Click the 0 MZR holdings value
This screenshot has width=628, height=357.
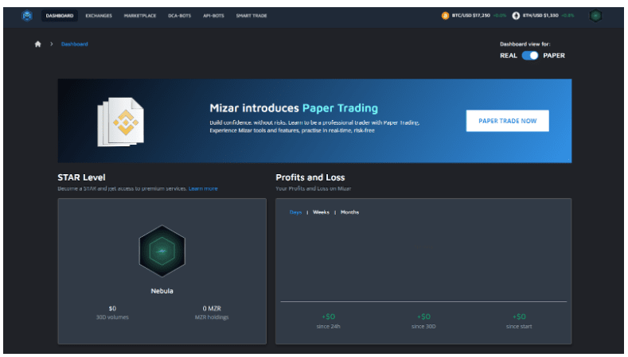pyautogui.click(x=212, y=308)
